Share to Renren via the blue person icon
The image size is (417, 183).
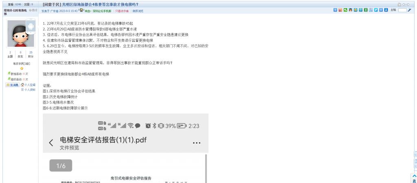386,10
